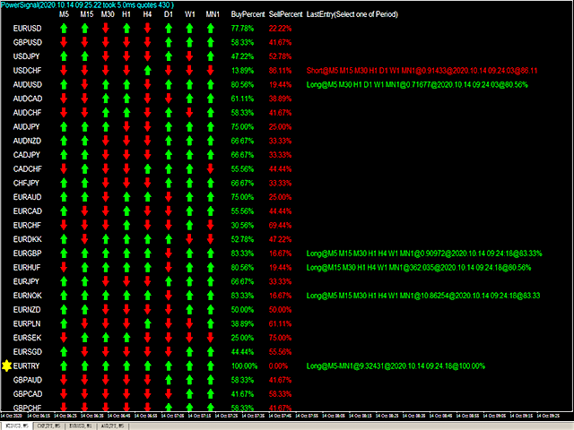Select the AUDCAD M5 red down arrow
The height and width of the screenshot is (430, 574).
(x=65, y=99)
